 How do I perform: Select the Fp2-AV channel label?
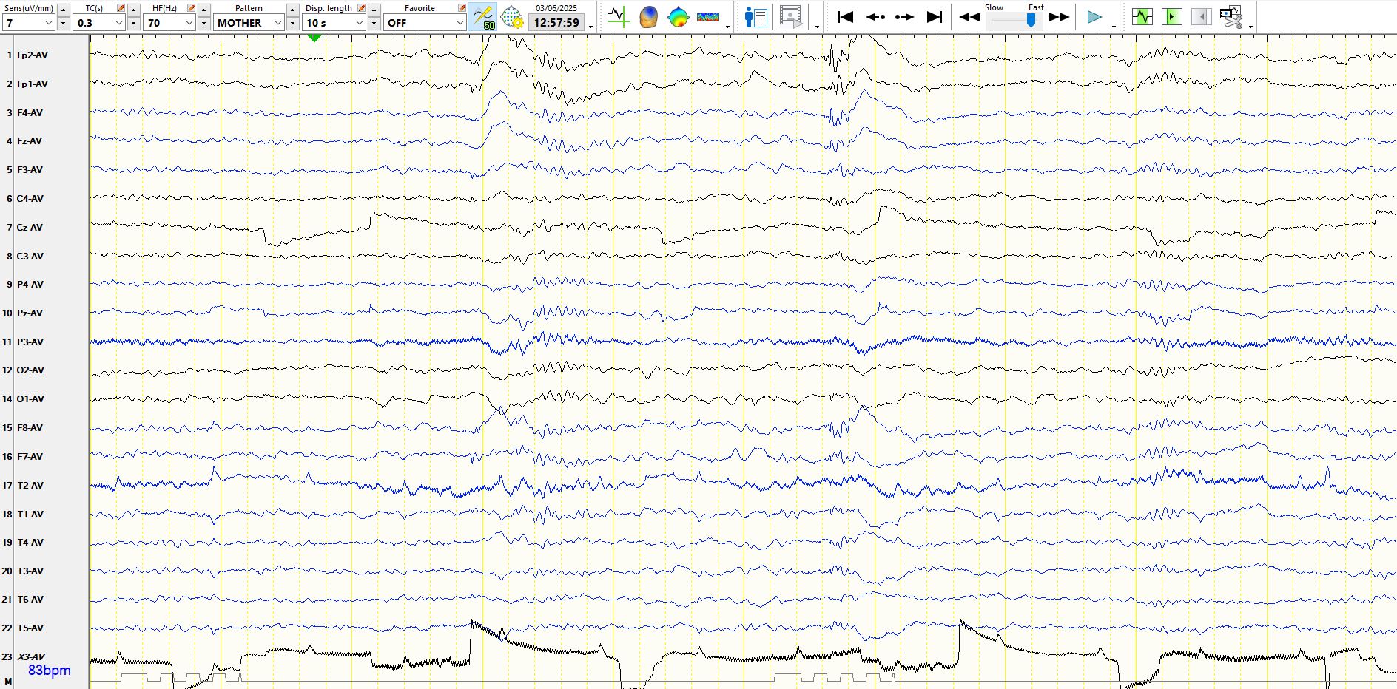[32, 55]
